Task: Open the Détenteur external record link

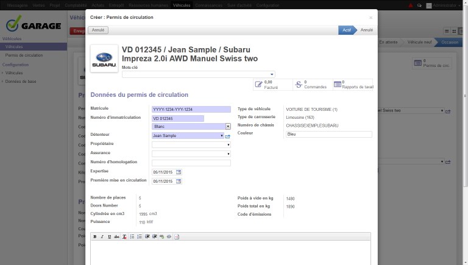Action: pos(228,136)
